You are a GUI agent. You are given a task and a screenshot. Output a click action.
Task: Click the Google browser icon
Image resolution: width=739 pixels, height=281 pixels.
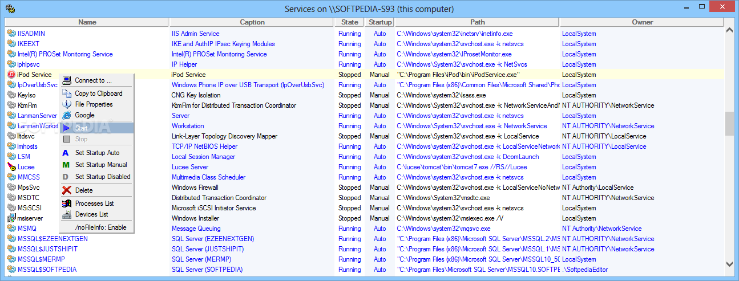(67, 115)
